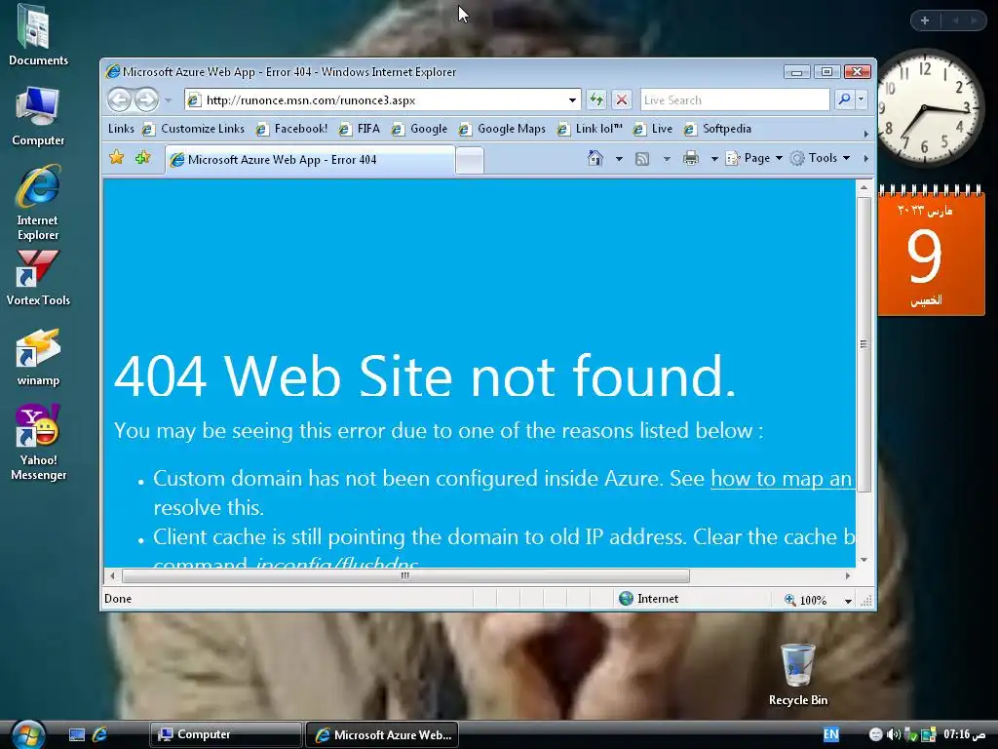This screenshot has height=749, width=998.
Task: Click the Stop loading button
Action: (x=622, y=100)
